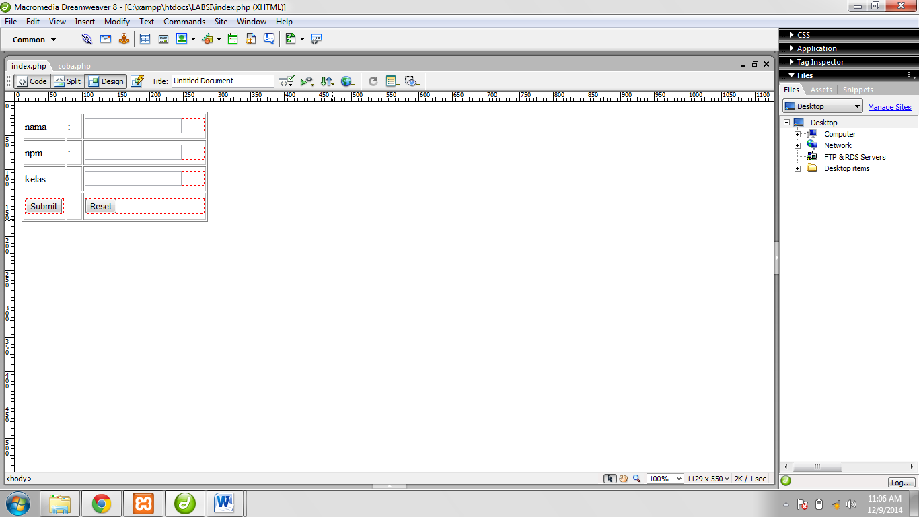Screen dimensions: 919x517
Task: Click the nama text field
Action: coord(133,126)
